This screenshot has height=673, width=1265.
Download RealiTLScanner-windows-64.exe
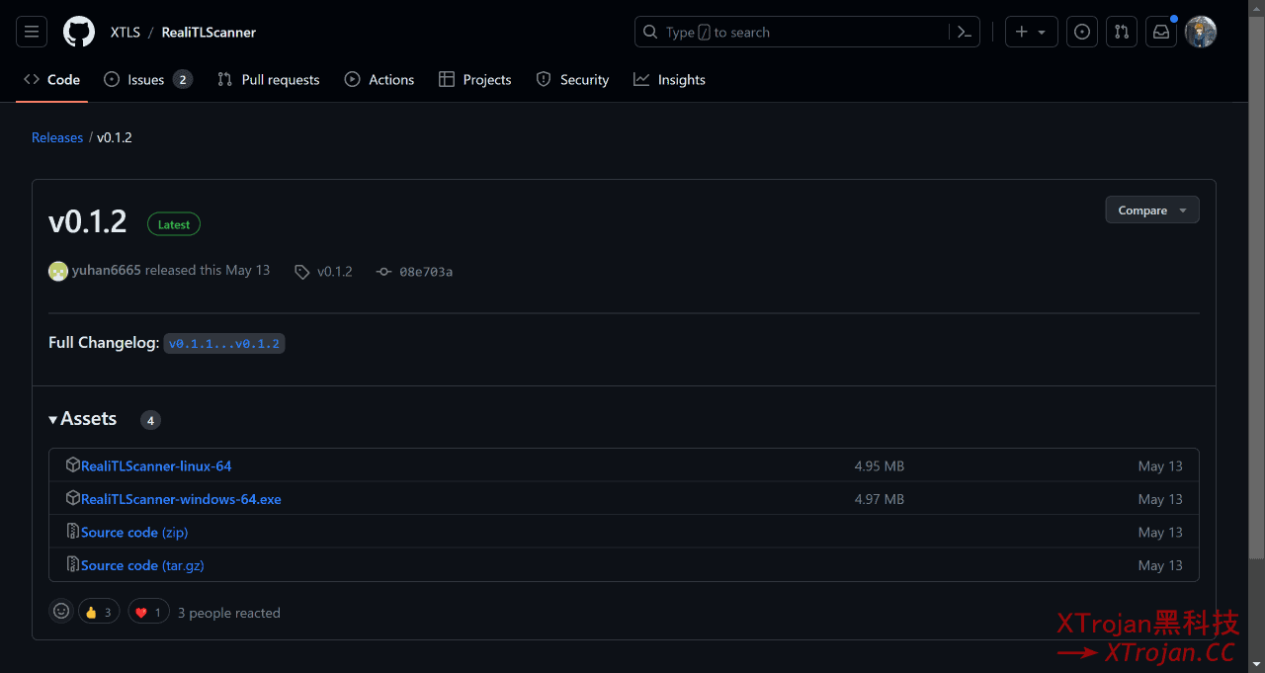(x=181, y=499)
